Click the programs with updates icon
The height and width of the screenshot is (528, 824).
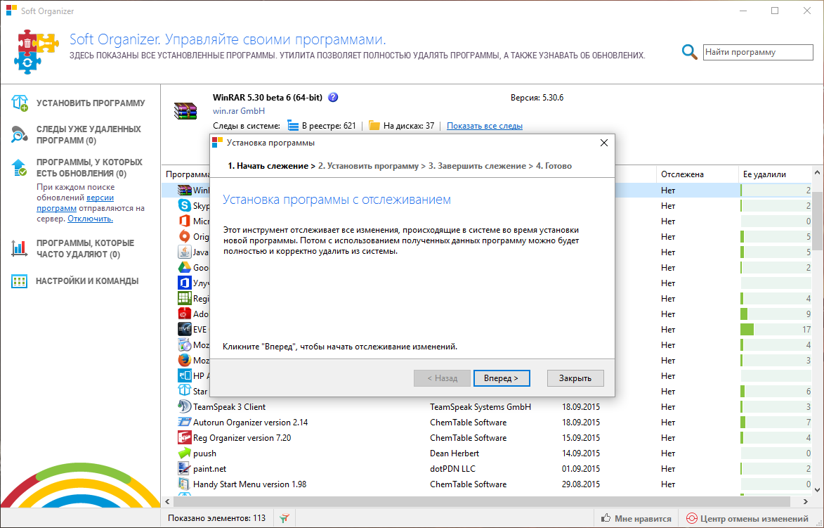20,168
